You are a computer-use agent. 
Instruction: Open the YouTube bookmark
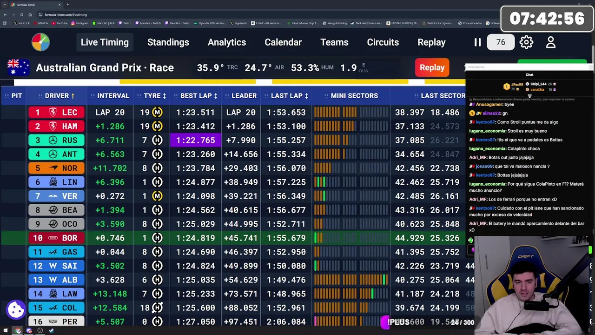point(59,23)
